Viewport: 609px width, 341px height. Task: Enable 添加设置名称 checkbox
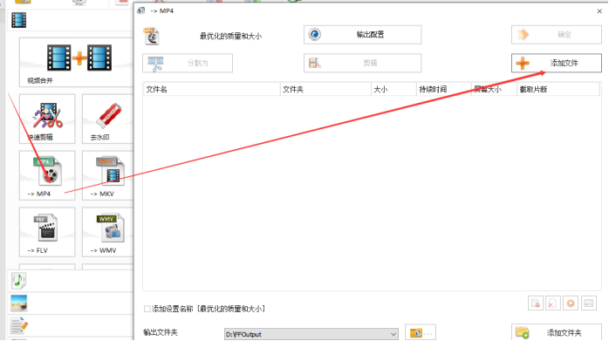click(x=147, y=309)
